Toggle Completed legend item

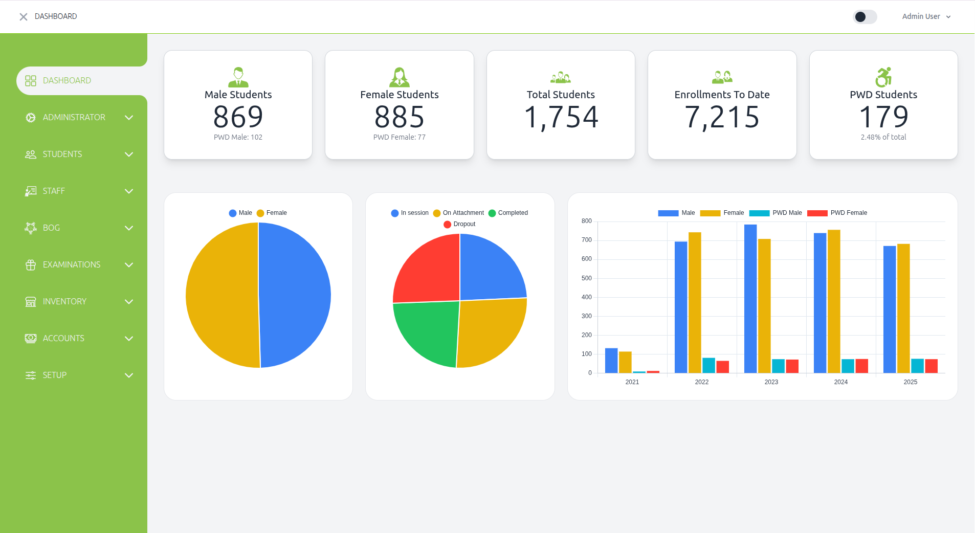point(508,213)
